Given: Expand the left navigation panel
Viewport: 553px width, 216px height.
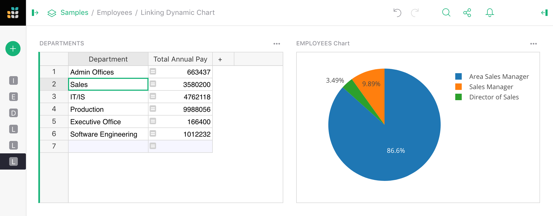Looking at the screenshot, I should coord(35,13).
